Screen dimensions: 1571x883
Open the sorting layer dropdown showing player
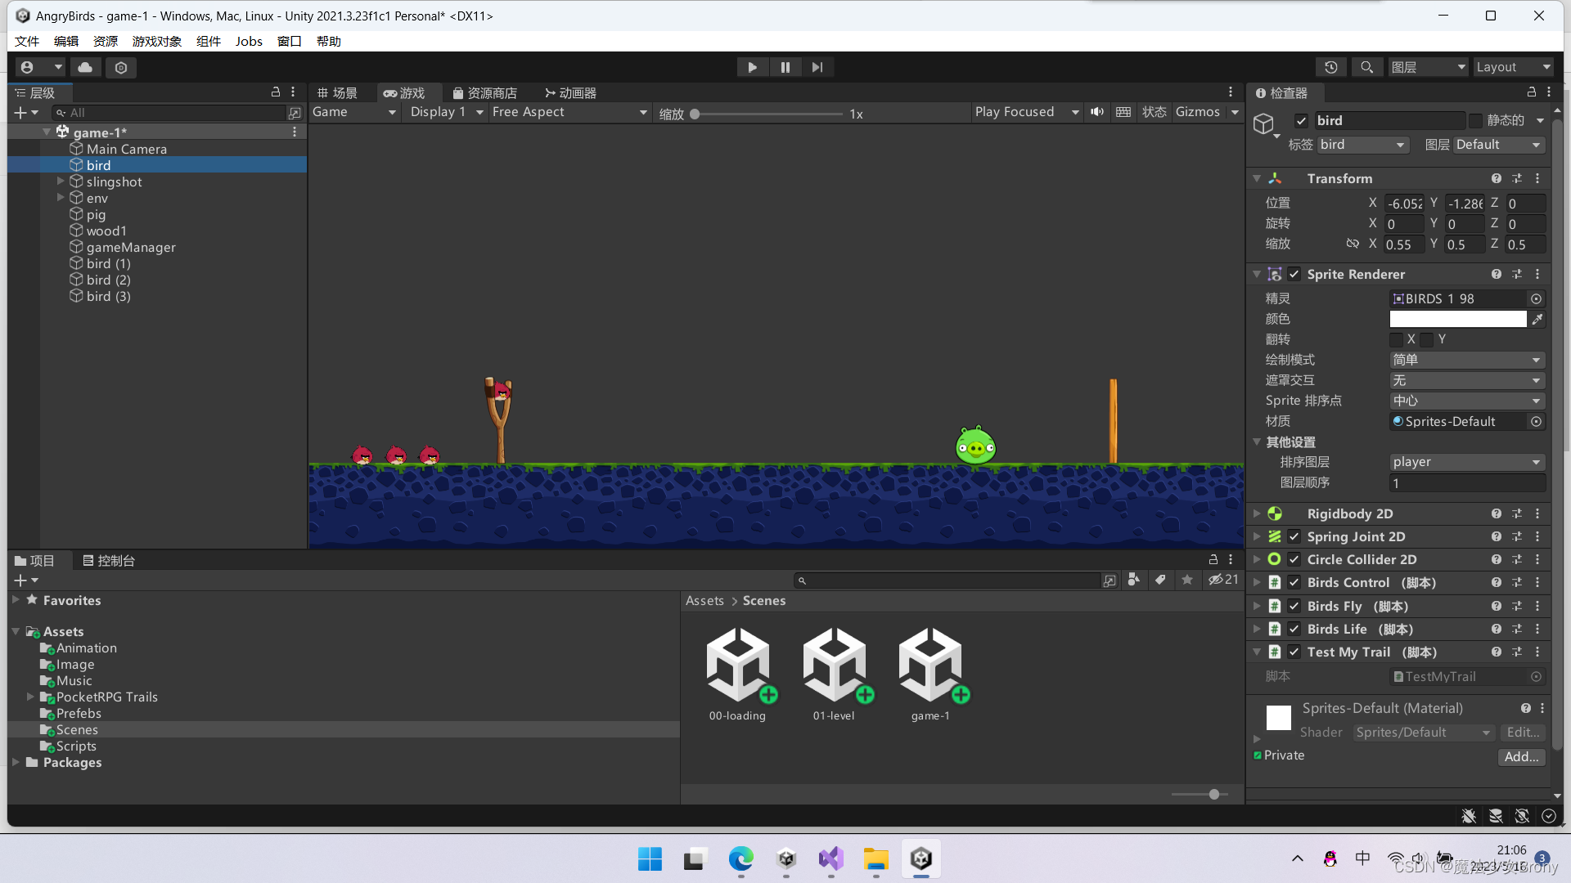tap(1466, 462)
